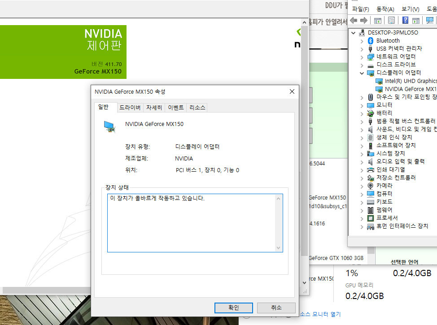The image size is (437, 325).
Task: Click the NVIDIA GeForce MX150 tree adapter icon
Action: coord(379,89)
